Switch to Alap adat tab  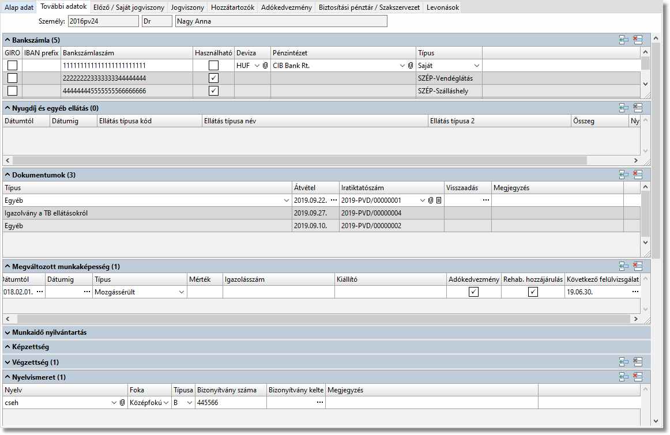click(19, 7)
